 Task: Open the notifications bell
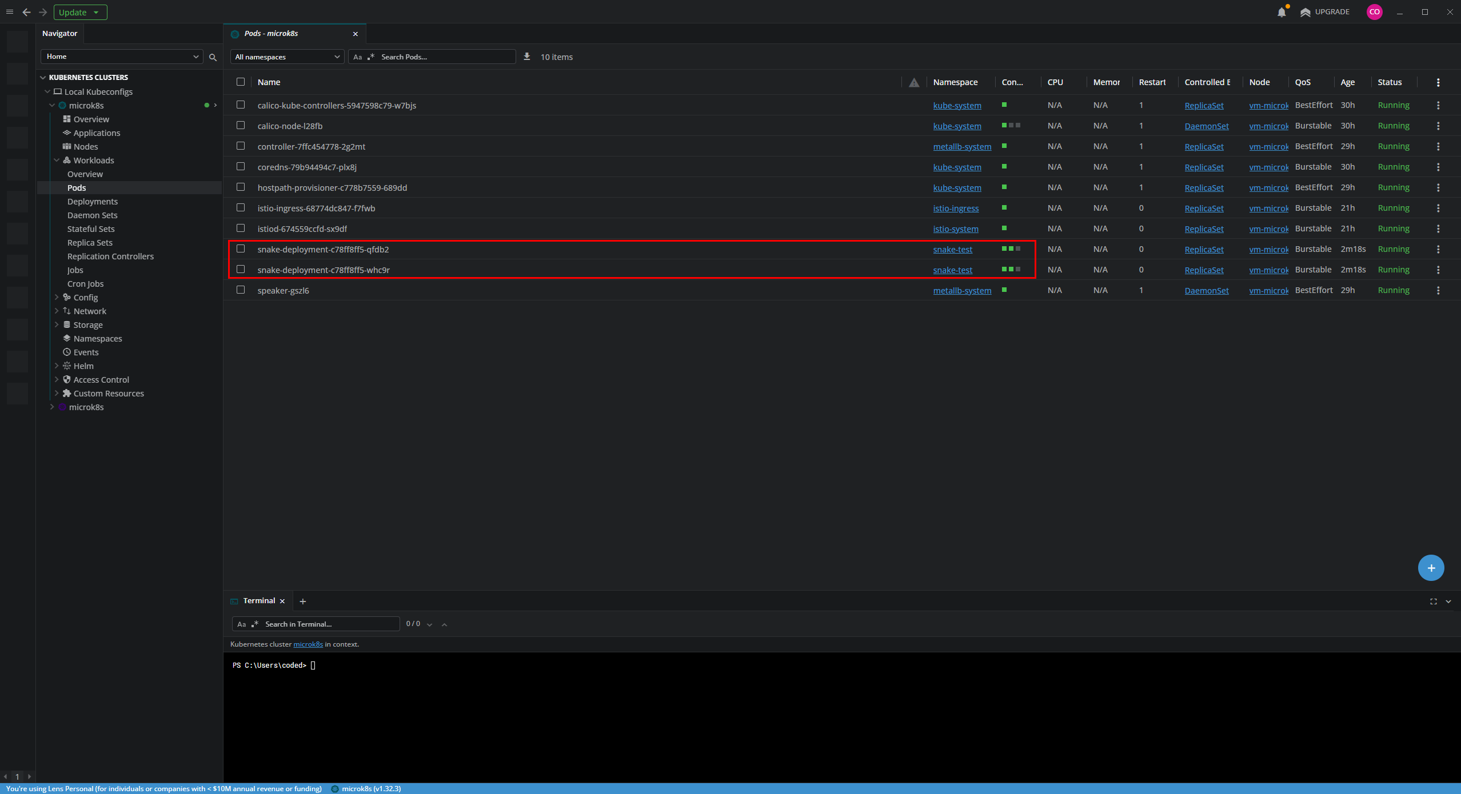(1282, 12)
